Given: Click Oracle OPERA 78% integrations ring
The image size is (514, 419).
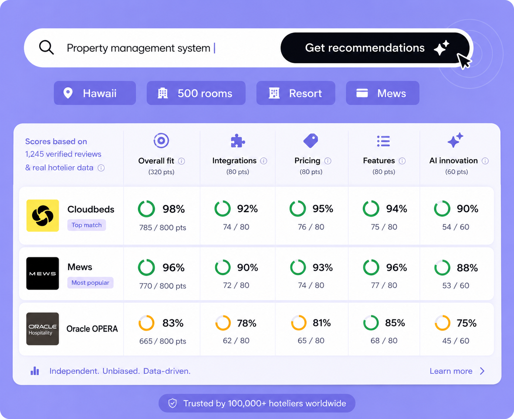Looking at the screenshot, I should [223, 323].
